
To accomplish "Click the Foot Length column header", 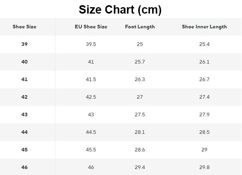I will click(140, 27).
